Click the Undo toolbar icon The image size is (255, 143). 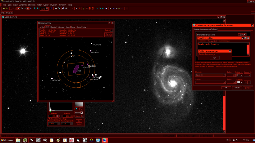[11, 8]
